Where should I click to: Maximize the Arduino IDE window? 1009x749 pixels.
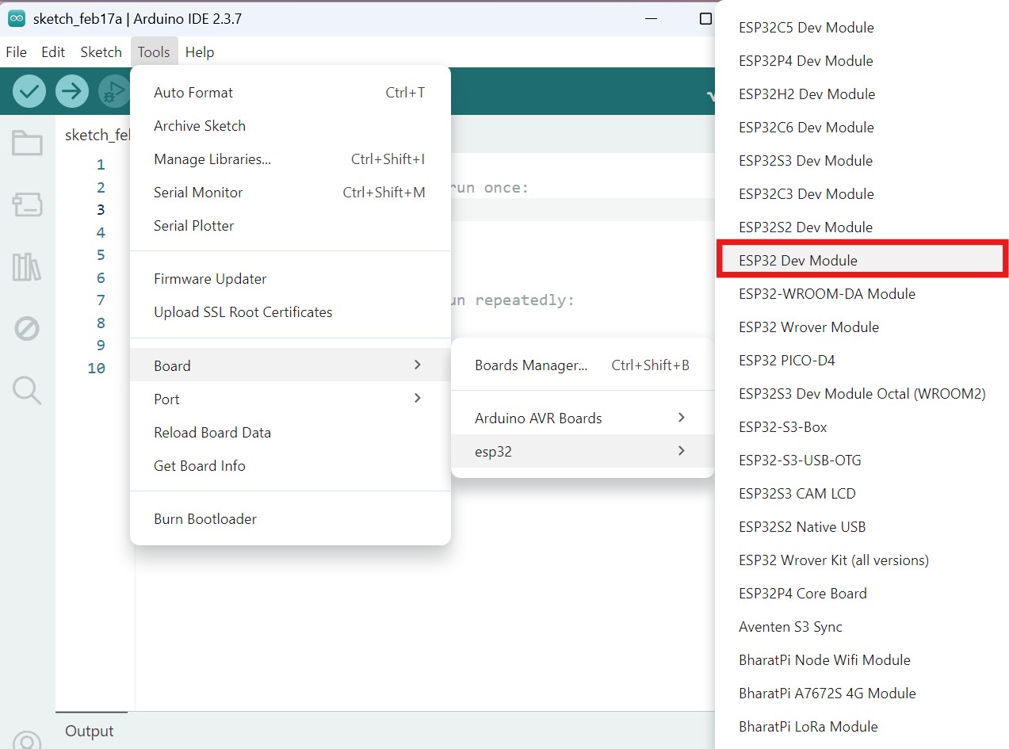[x=705, y=19]
